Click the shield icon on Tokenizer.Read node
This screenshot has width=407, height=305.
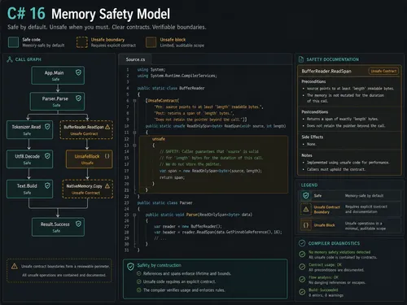pos(47,127)
